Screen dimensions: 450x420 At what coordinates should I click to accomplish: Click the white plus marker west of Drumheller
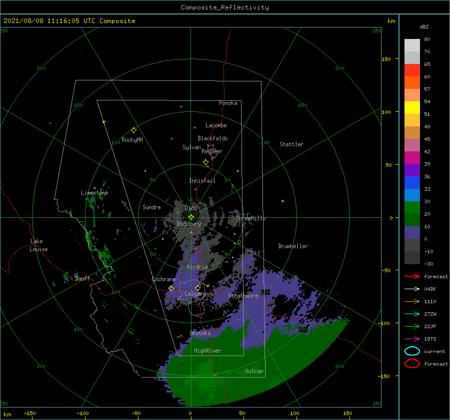pyautogui.click(x=282, y=201)
